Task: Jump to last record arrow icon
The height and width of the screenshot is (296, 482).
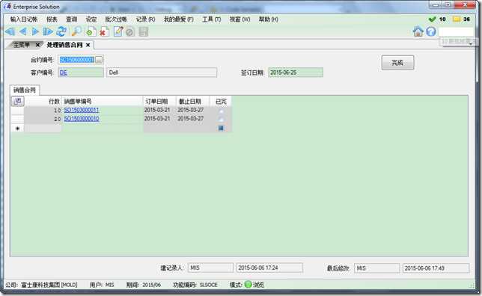Action: 48,31
